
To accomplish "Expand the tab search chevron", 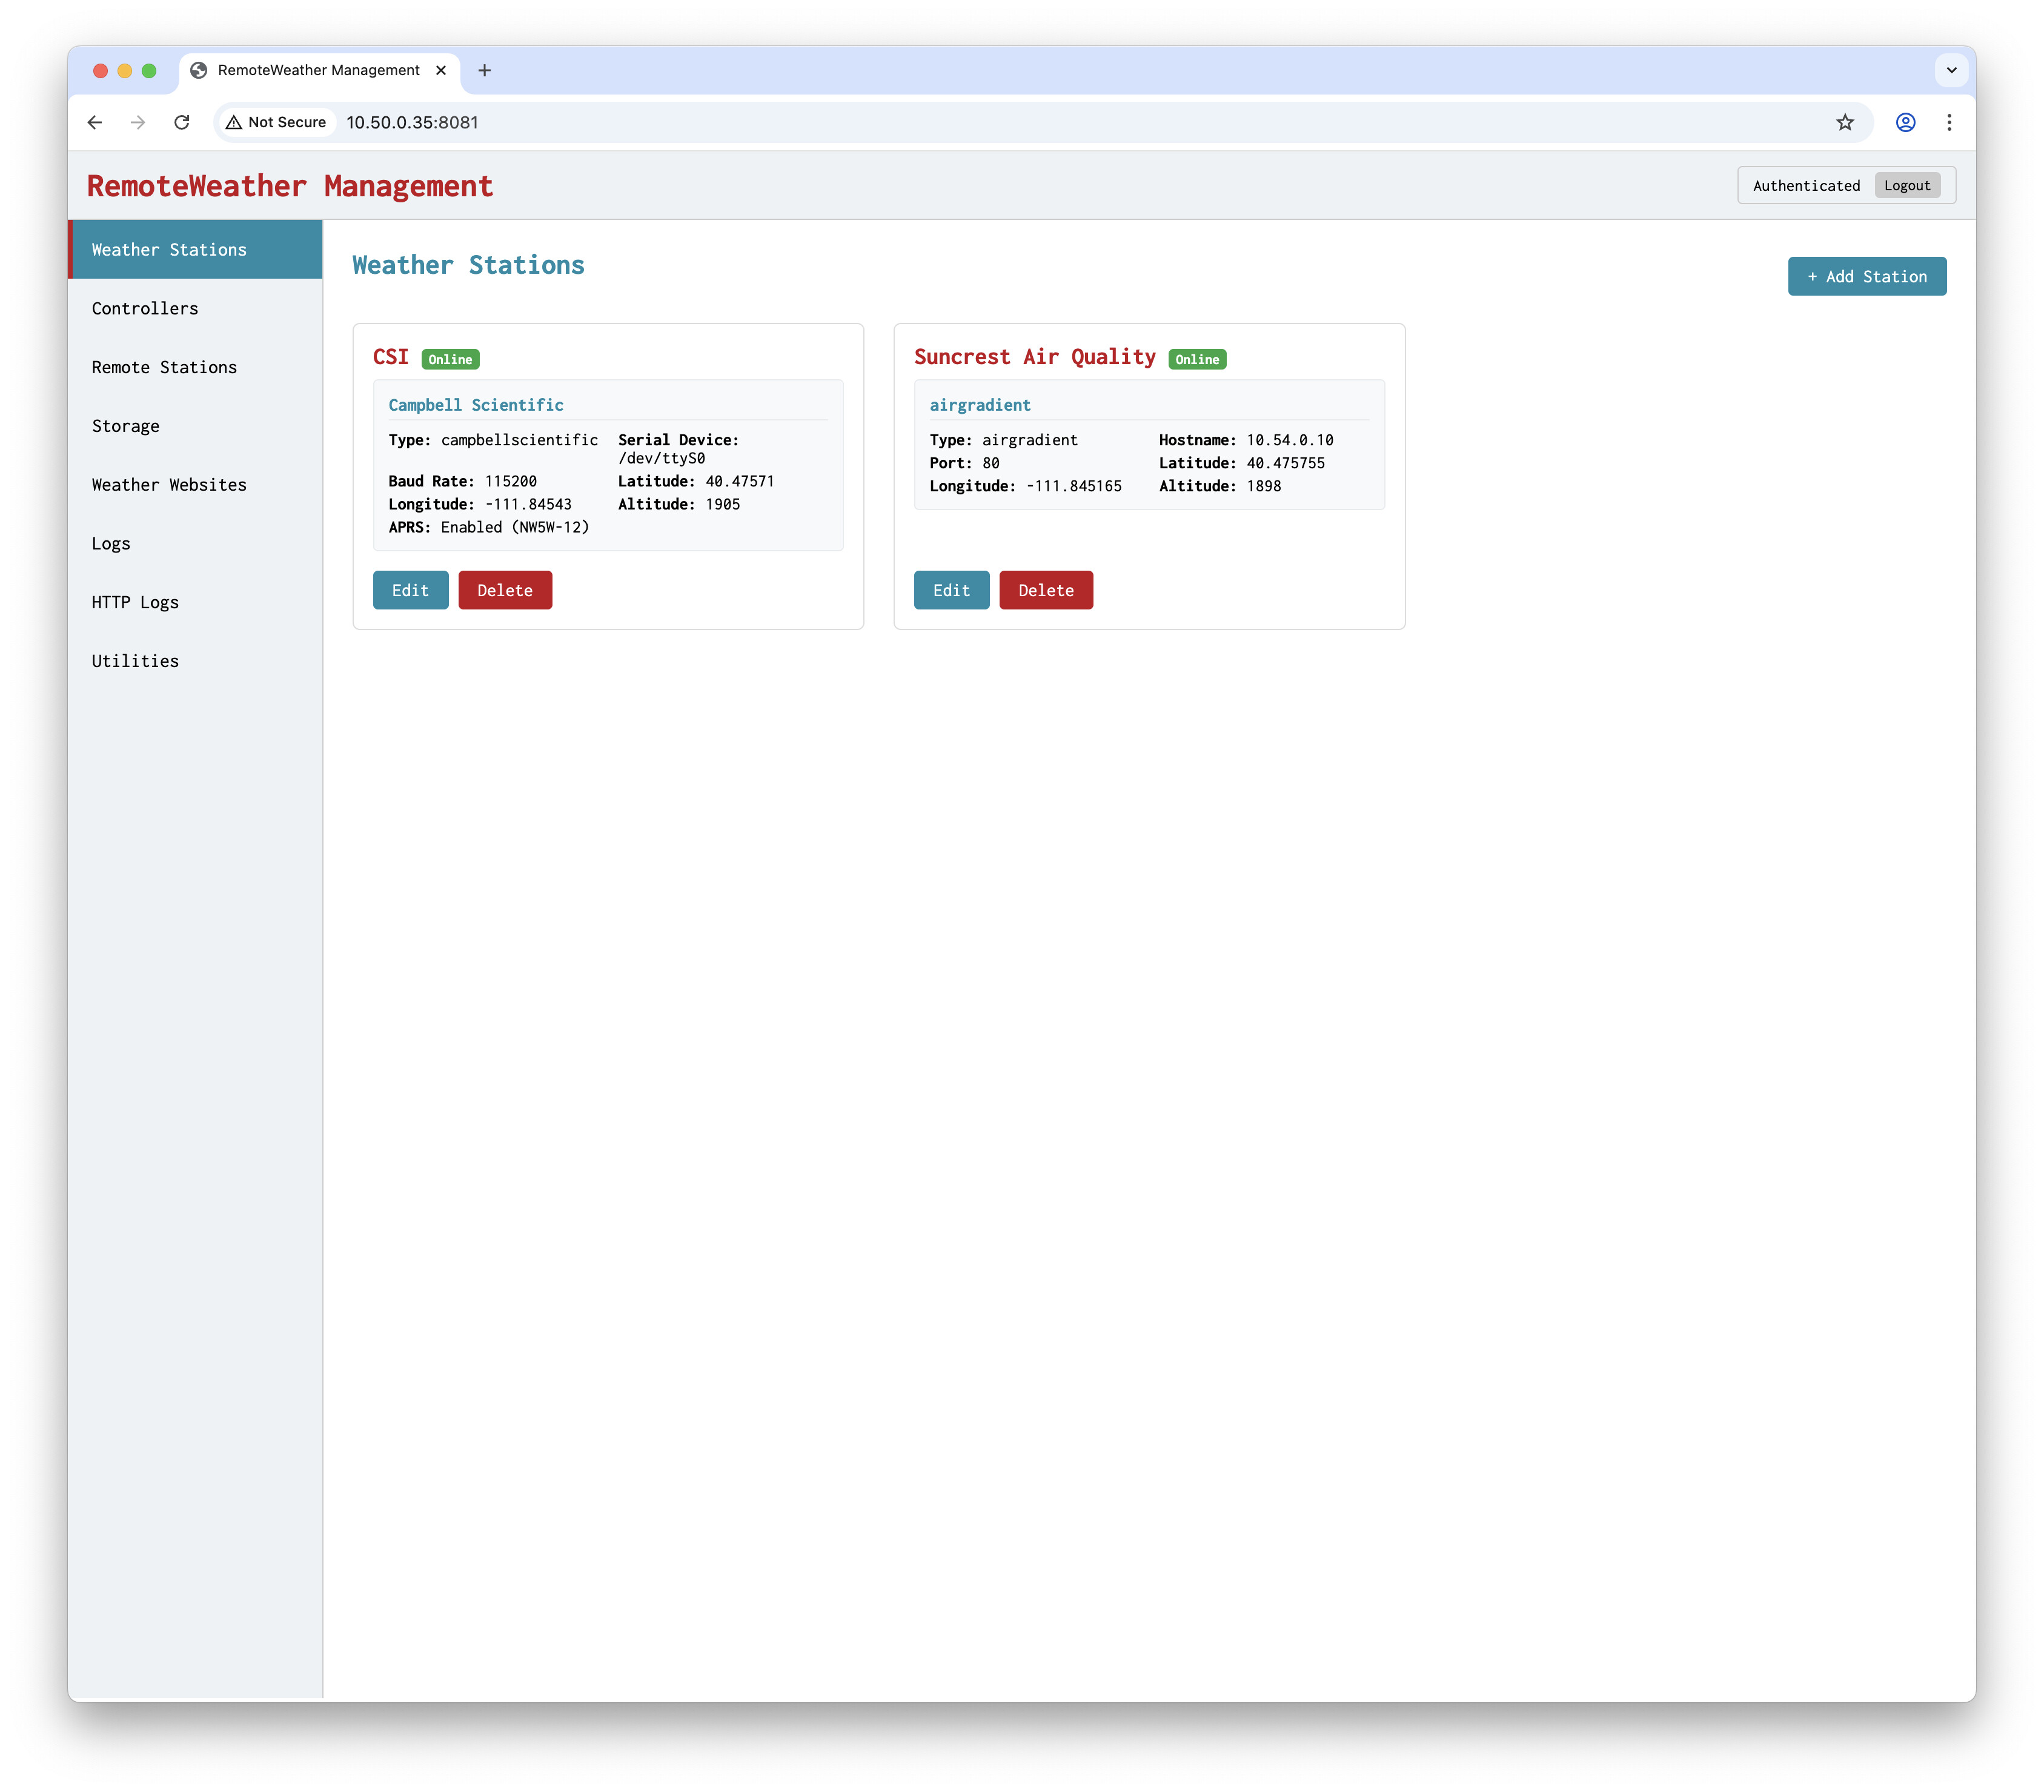I will pyautogui.click(x=1951, y=70).
